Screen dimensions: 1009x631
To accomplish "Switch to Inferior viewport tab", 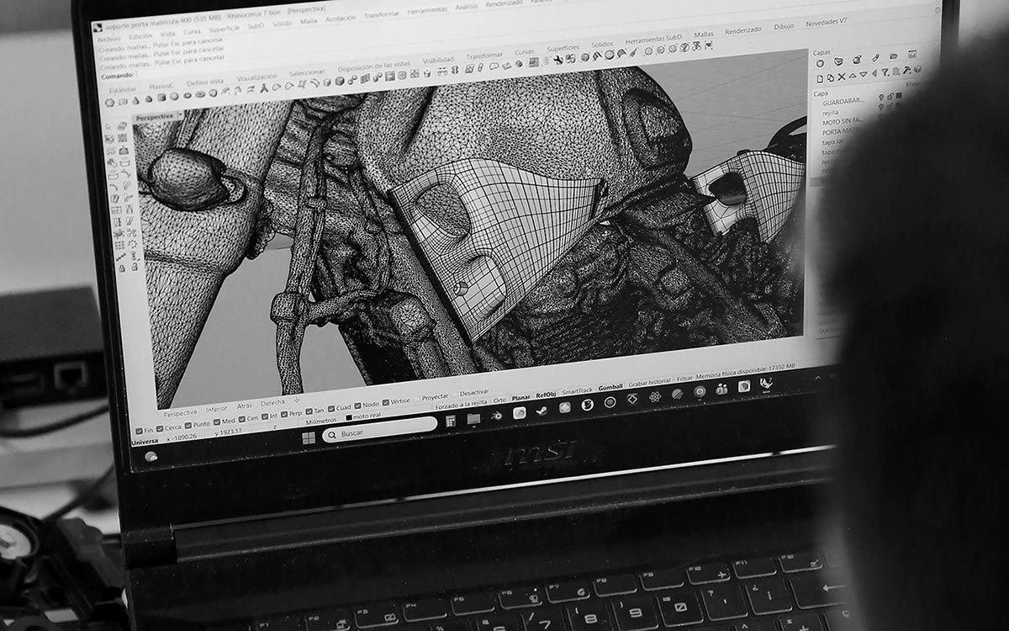I will click(x=217, y=409).
